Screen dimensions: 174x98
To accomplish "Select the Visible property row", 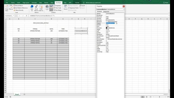I will pyautogui.click(x=110, y=48).
